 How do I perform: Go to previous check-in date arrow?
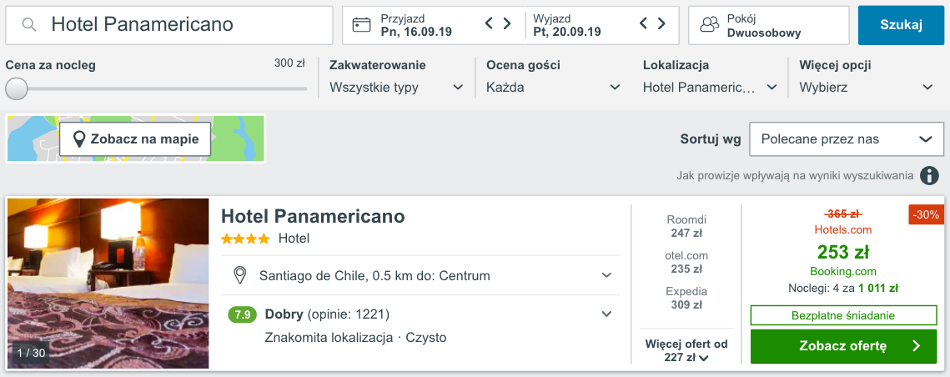click(490, 24)
